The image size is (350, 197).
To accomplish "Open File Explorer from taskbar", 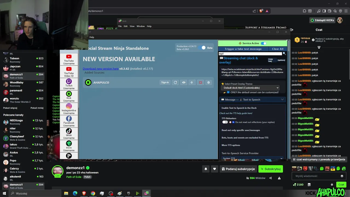I will pos(66,193).
